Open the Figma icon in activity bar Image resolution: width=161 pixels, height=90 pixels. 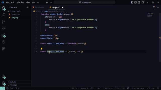(x=3, y=49)
